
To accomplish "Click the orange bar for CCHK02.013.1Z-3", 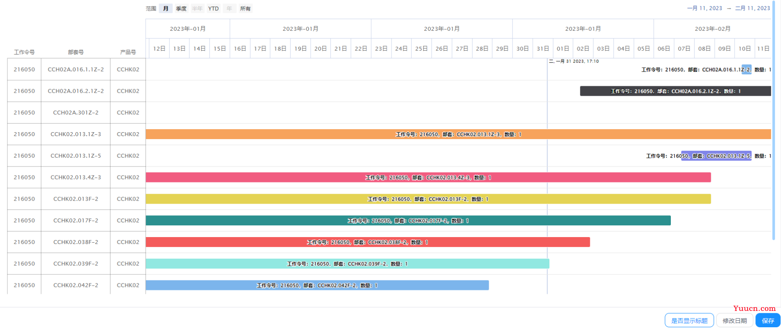I will [x=458, y=134].
